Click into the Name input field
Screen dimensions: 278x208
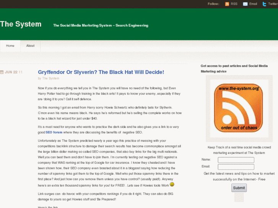pos(236,160)
